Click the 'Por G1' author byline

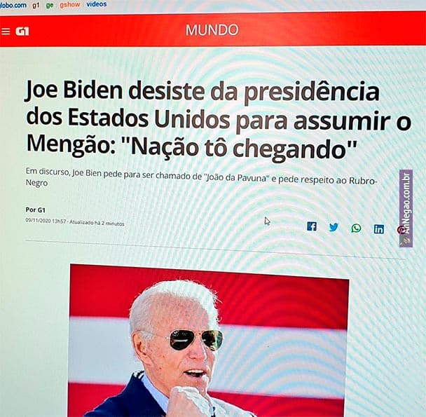35,210
